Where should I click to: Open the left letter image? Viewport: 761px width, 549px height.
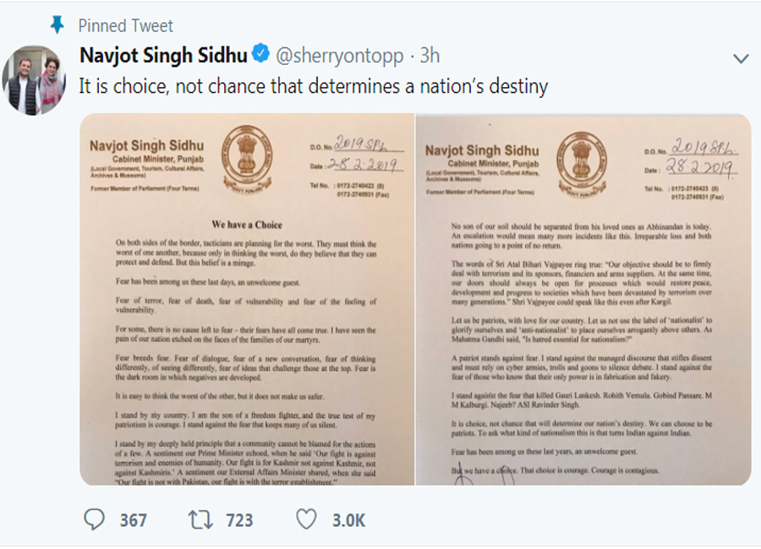247,300
